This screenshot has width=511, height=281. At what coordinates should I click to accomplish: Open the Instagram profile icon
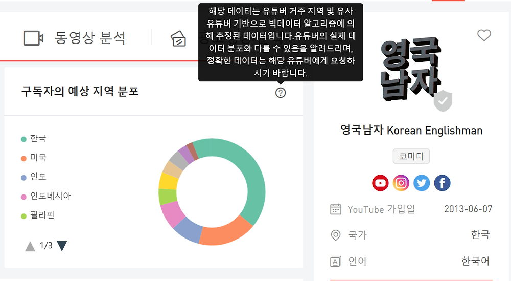(401, 183)
